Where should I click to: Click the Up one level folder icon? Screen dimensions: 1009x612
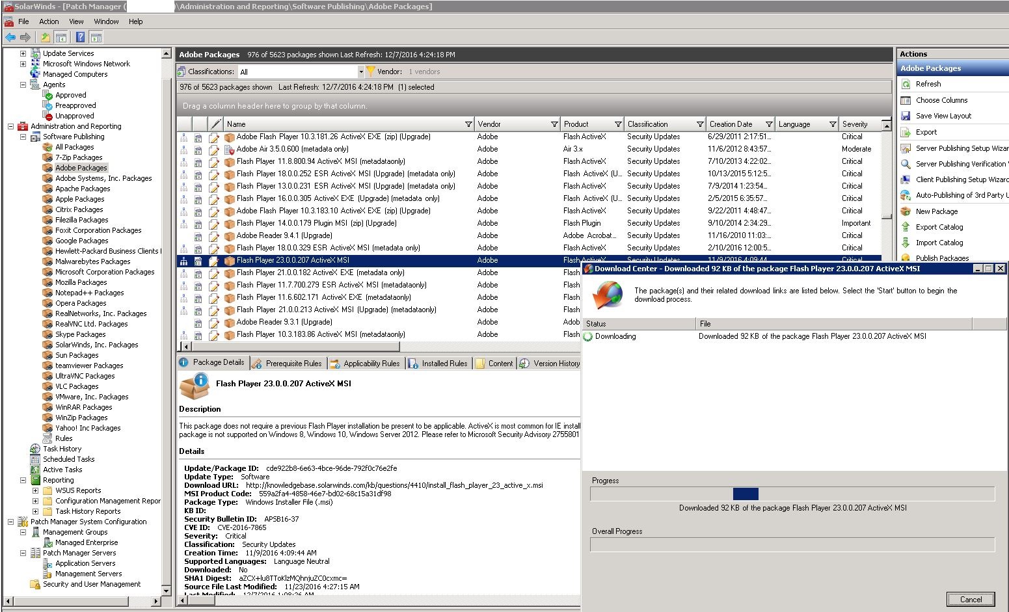click(45, 38)
